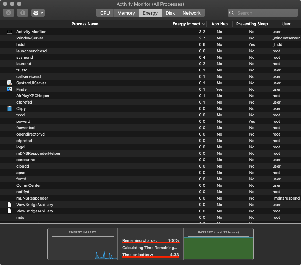Click the SystemUIServer process icon
Screen dimensions: 301x265
(x=10, y=83)
